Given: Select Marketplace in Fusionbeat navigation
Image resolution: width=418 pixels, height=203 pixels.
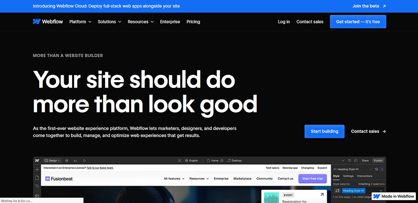Looking at the screenshot, I should point(242,179).
